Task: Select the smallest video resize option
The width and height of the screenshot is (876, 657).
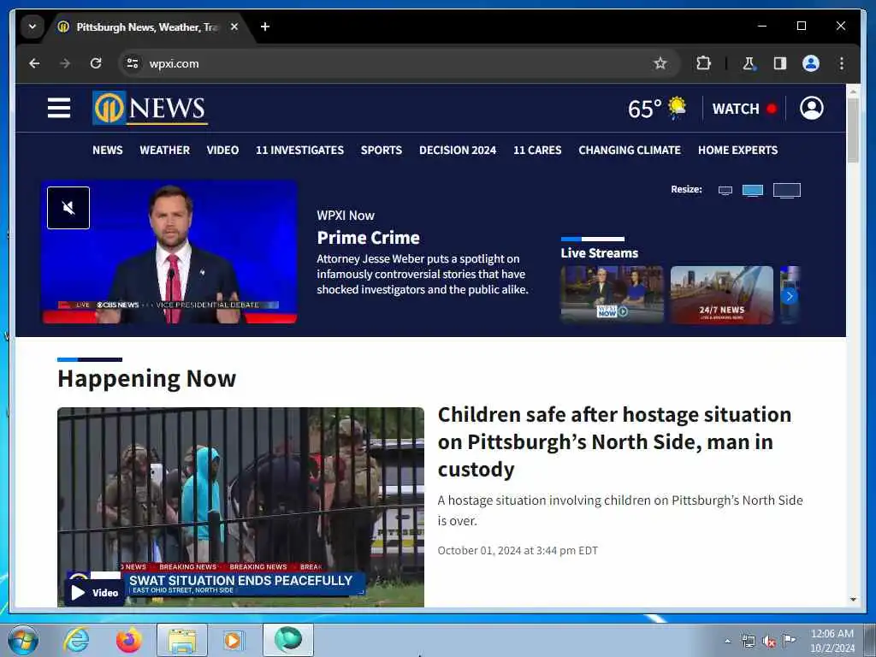Action: (x=725, y=191)
